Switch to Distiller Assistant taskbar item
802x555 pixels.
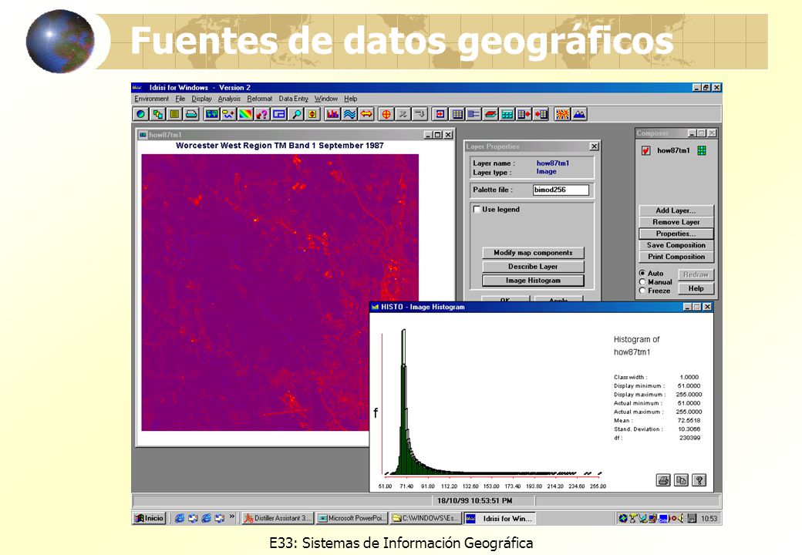point(278,518)
